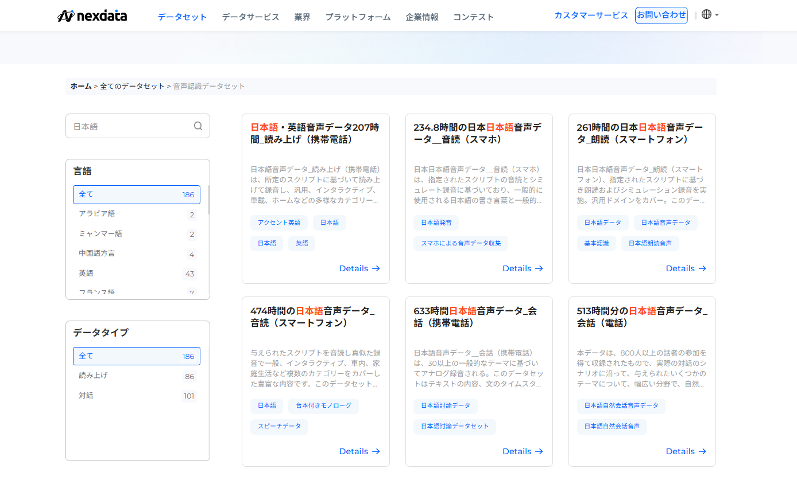Open the プラットフォーム menu
The height and width of the screenshot is (480, 797).
[358, 17]
